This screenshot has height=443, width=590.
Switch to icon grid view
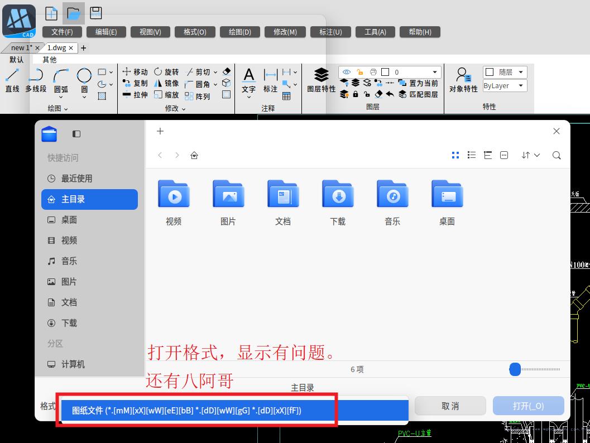click(x=455, y=155)
